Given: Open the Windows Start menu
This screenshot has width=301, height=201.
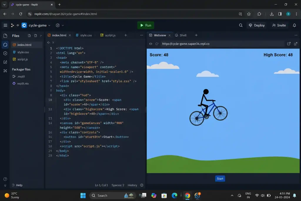Looking at the screenshot, I should 83,196.
